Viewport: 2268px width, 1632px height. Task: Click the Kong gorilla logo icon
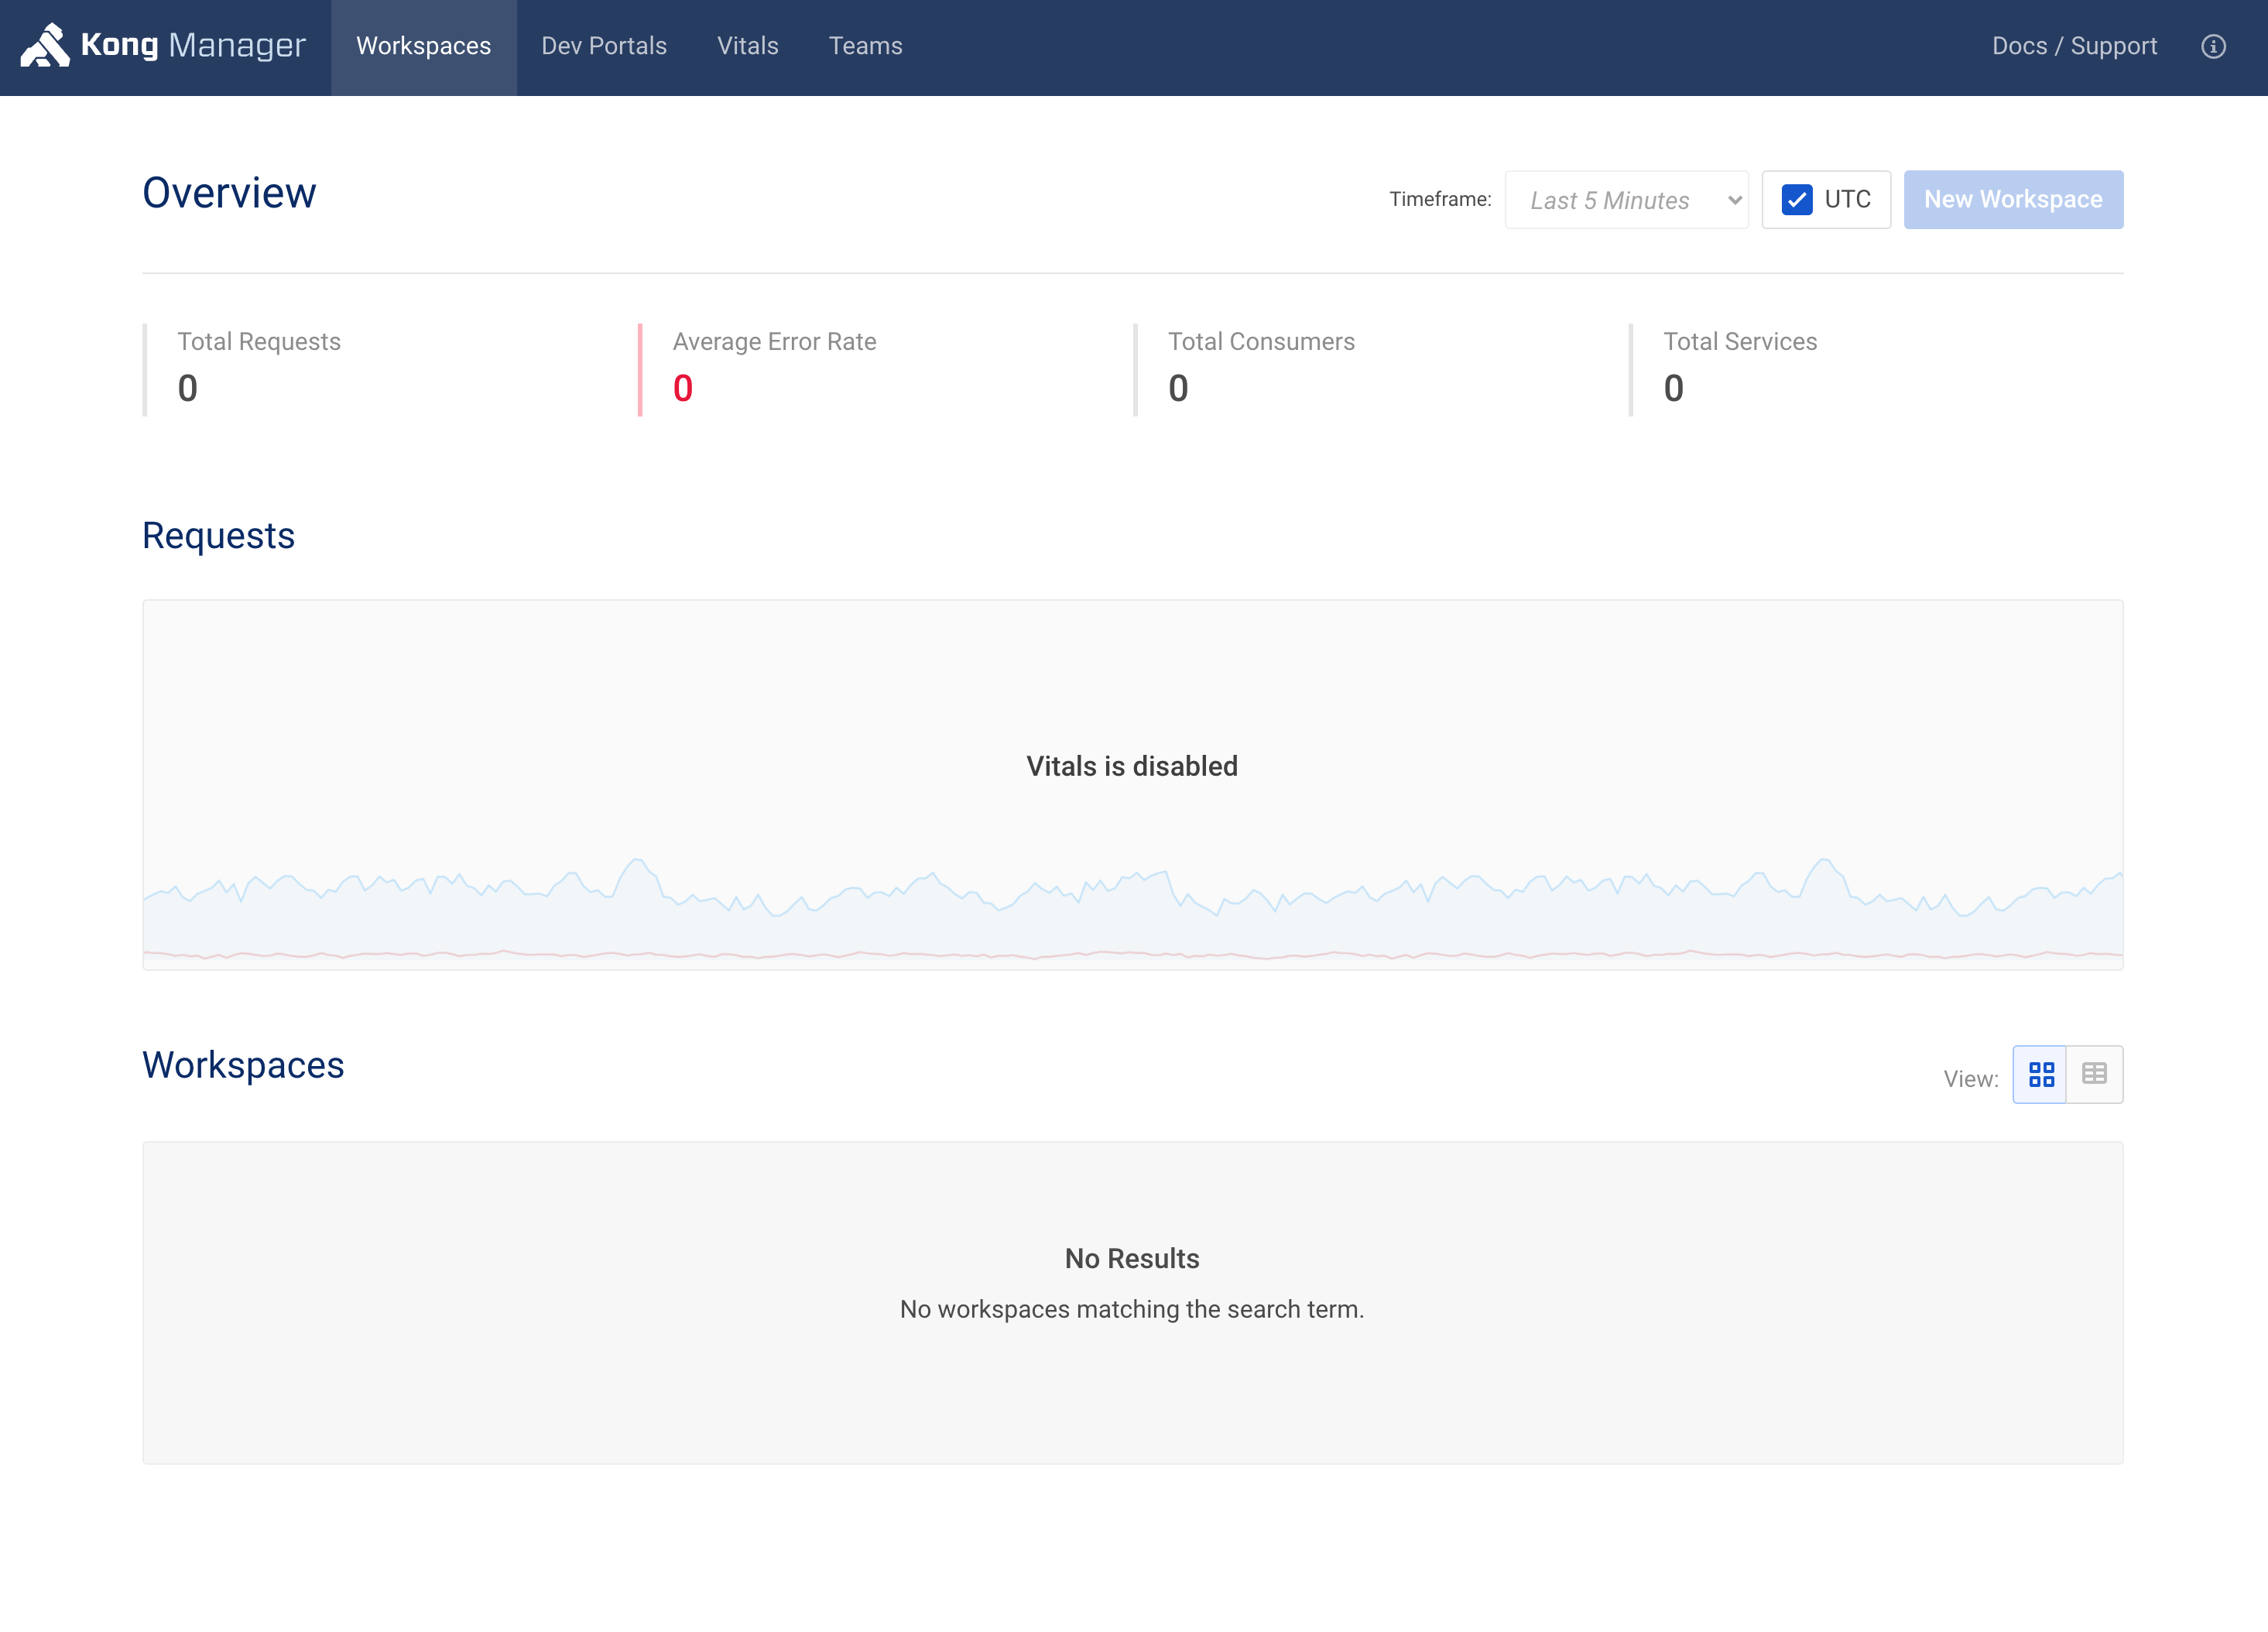45,46
